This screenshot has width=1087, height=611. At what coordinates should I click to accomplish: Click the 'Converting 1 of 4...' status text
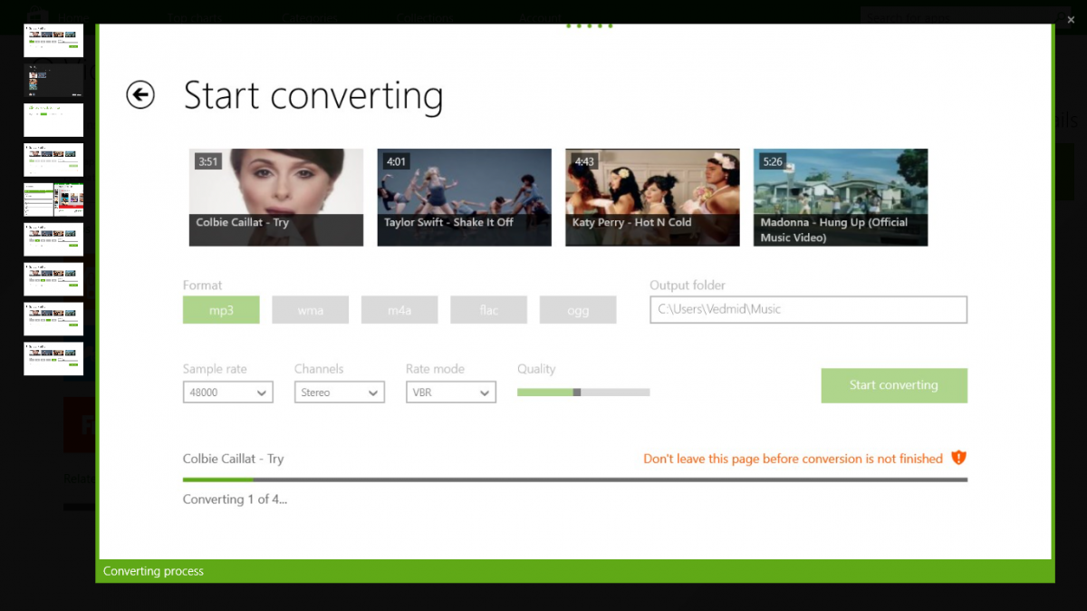[x=235, y=499]
